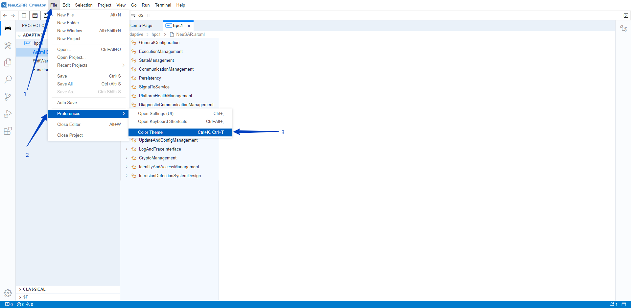Select CryptoManagement in the tree
This screenshot has height=308, width=631.
[x=157, y=158]
